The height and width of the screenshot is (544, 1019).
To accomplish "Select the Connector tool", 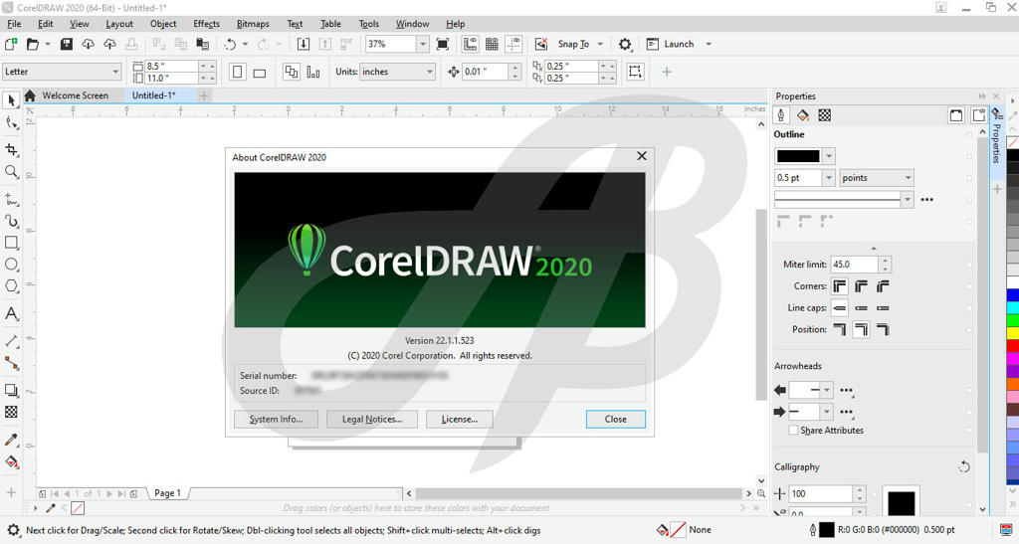I will [x=11, y=363].
